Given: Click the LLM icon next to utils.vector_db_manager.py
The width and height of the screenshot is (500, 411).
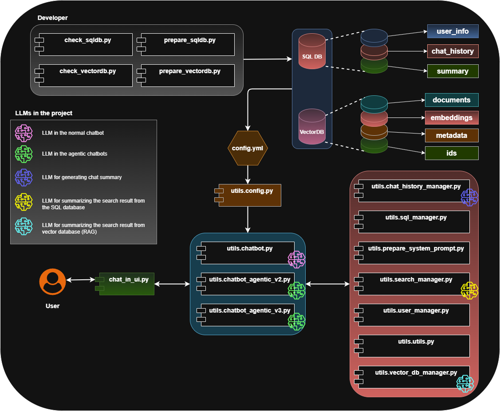Looking at the screenshot, I should pyautogui.click(x=465, y=383).
